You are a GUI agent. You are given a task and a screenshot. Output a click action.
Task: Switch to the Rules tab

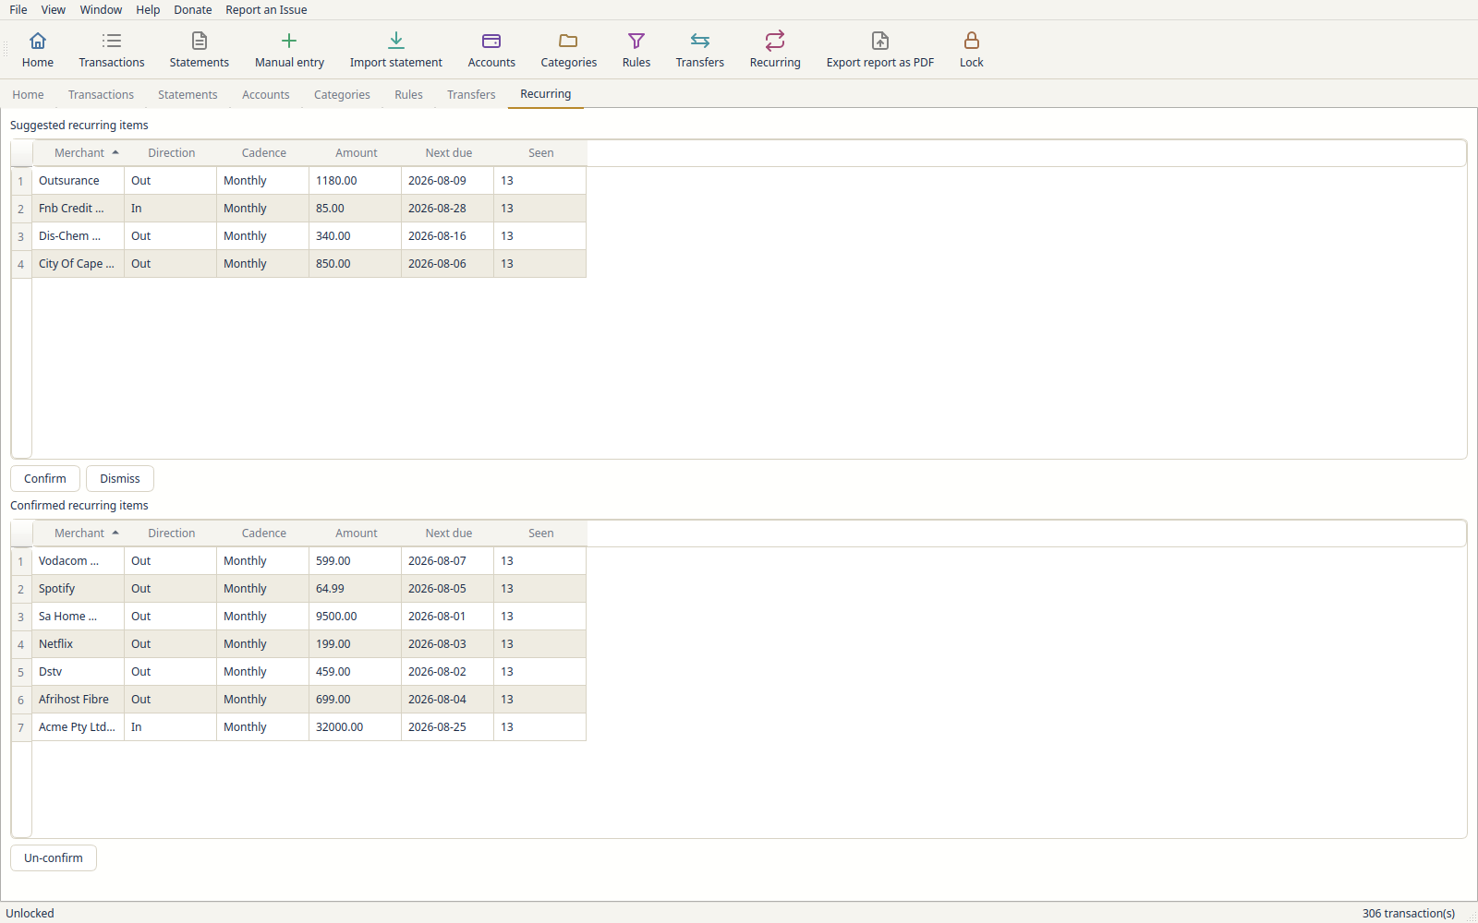point(408,95)
